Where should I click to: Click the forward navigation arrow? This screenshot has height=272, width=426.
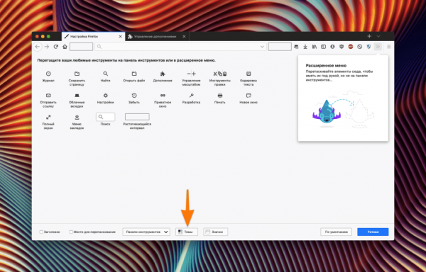pos(47,47)
